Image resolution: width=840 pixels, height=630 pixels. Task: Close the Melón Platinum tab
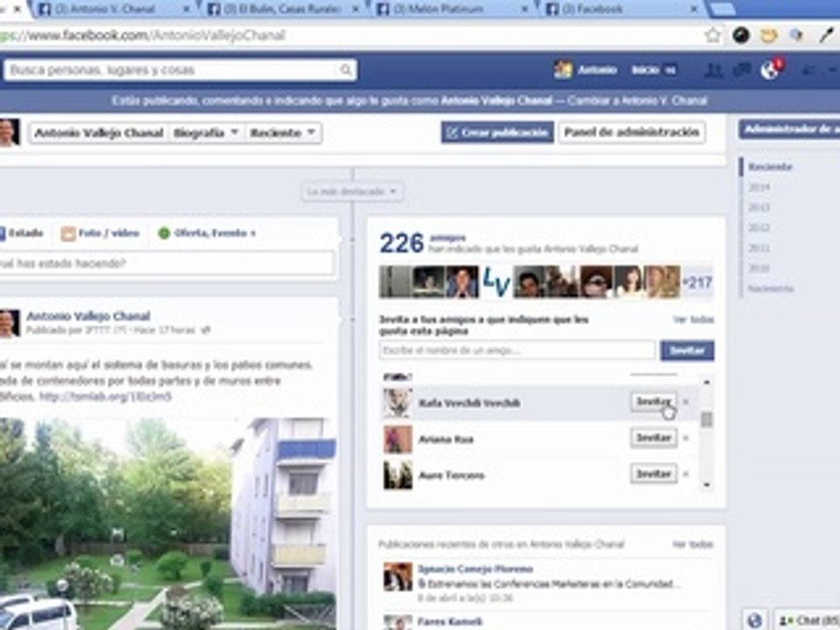(524, 9)
